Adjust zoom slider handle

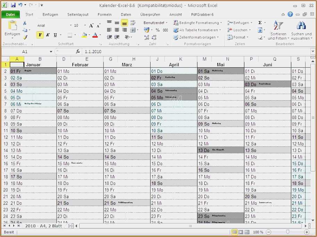tap(287, 232)
